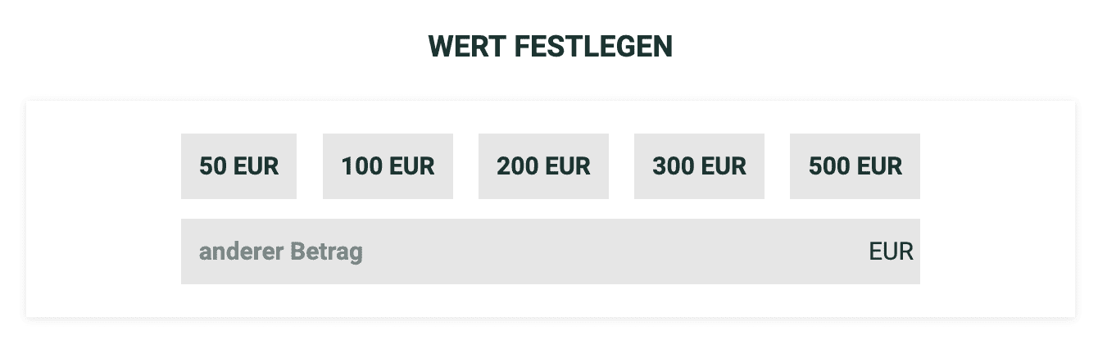Viewport: 1098px width, 349px height.
Task: Choose the 100 EUR value option
Action: tap(388, 166)
